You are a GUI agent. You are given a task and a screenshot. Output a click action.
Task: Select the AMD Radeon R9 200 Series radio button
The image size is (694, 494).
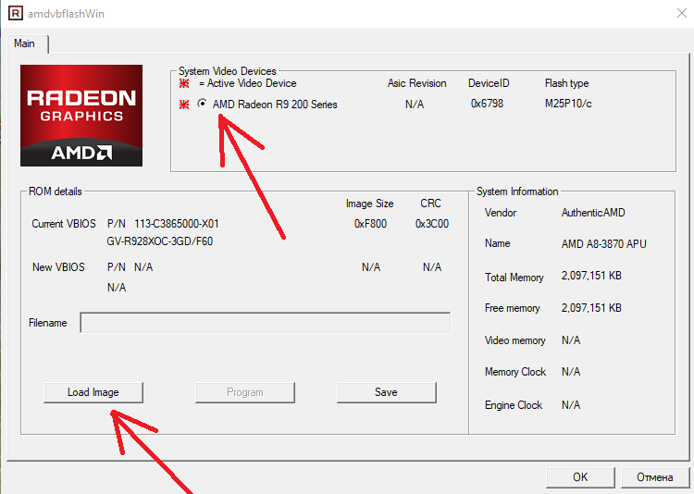pyautogui.click(x=203, y=104)
